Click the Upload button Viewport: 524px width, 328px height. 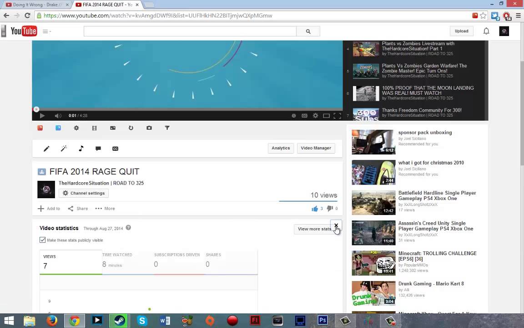[462, 31]
